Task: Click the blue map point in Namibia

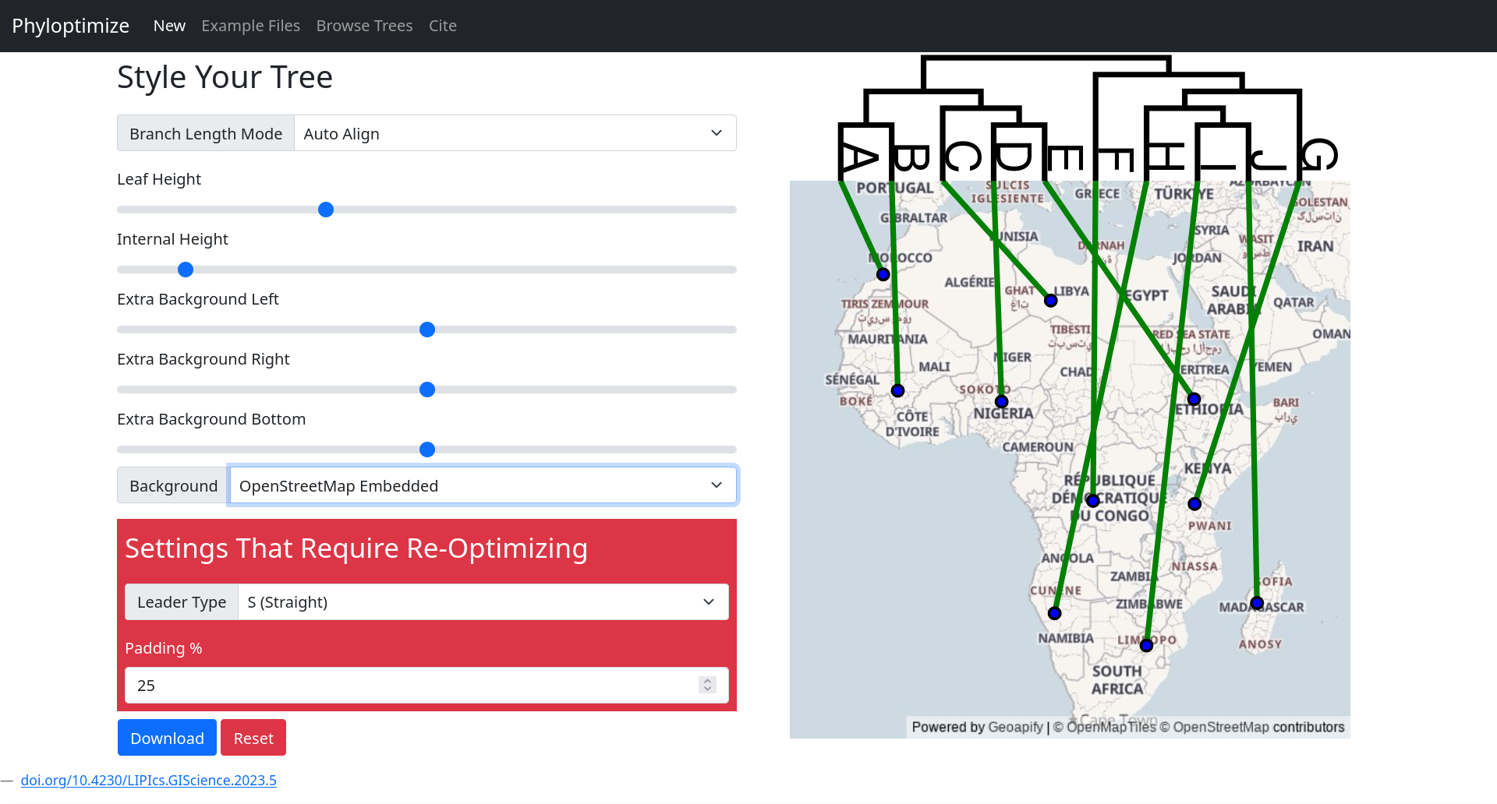Action: (x=1055, y=613)
